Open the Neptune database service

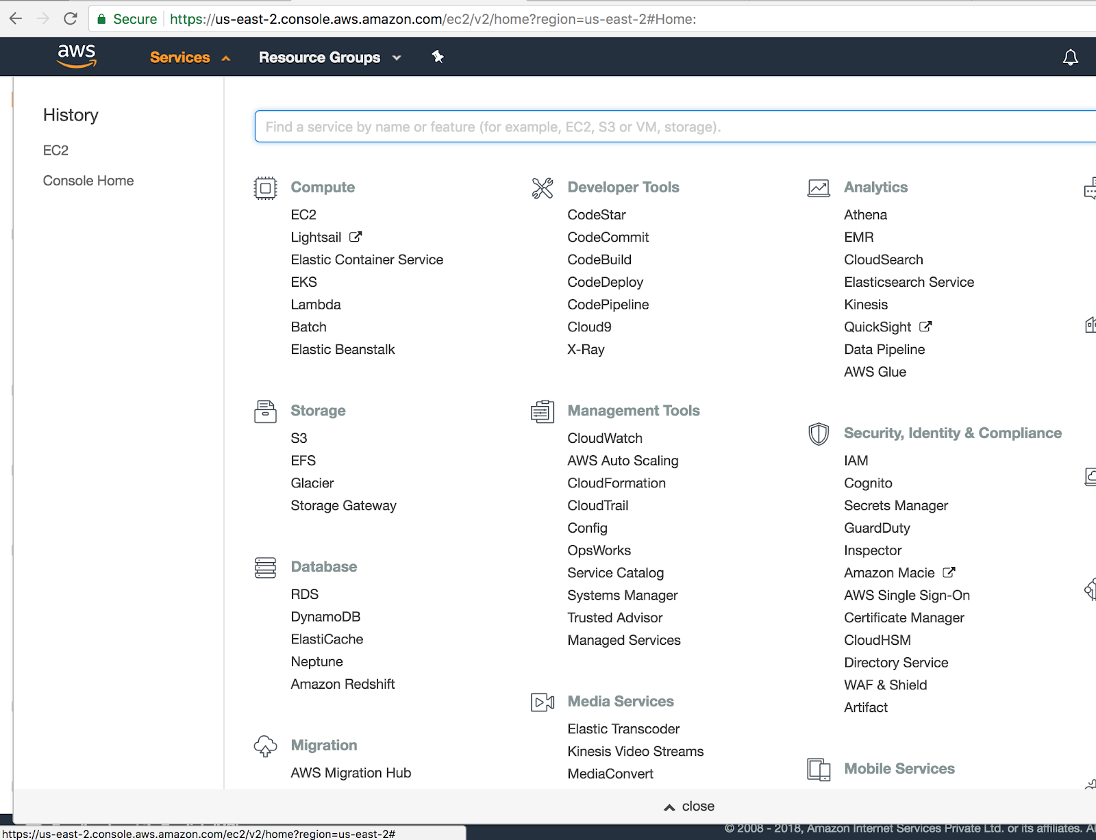[317, 662]
